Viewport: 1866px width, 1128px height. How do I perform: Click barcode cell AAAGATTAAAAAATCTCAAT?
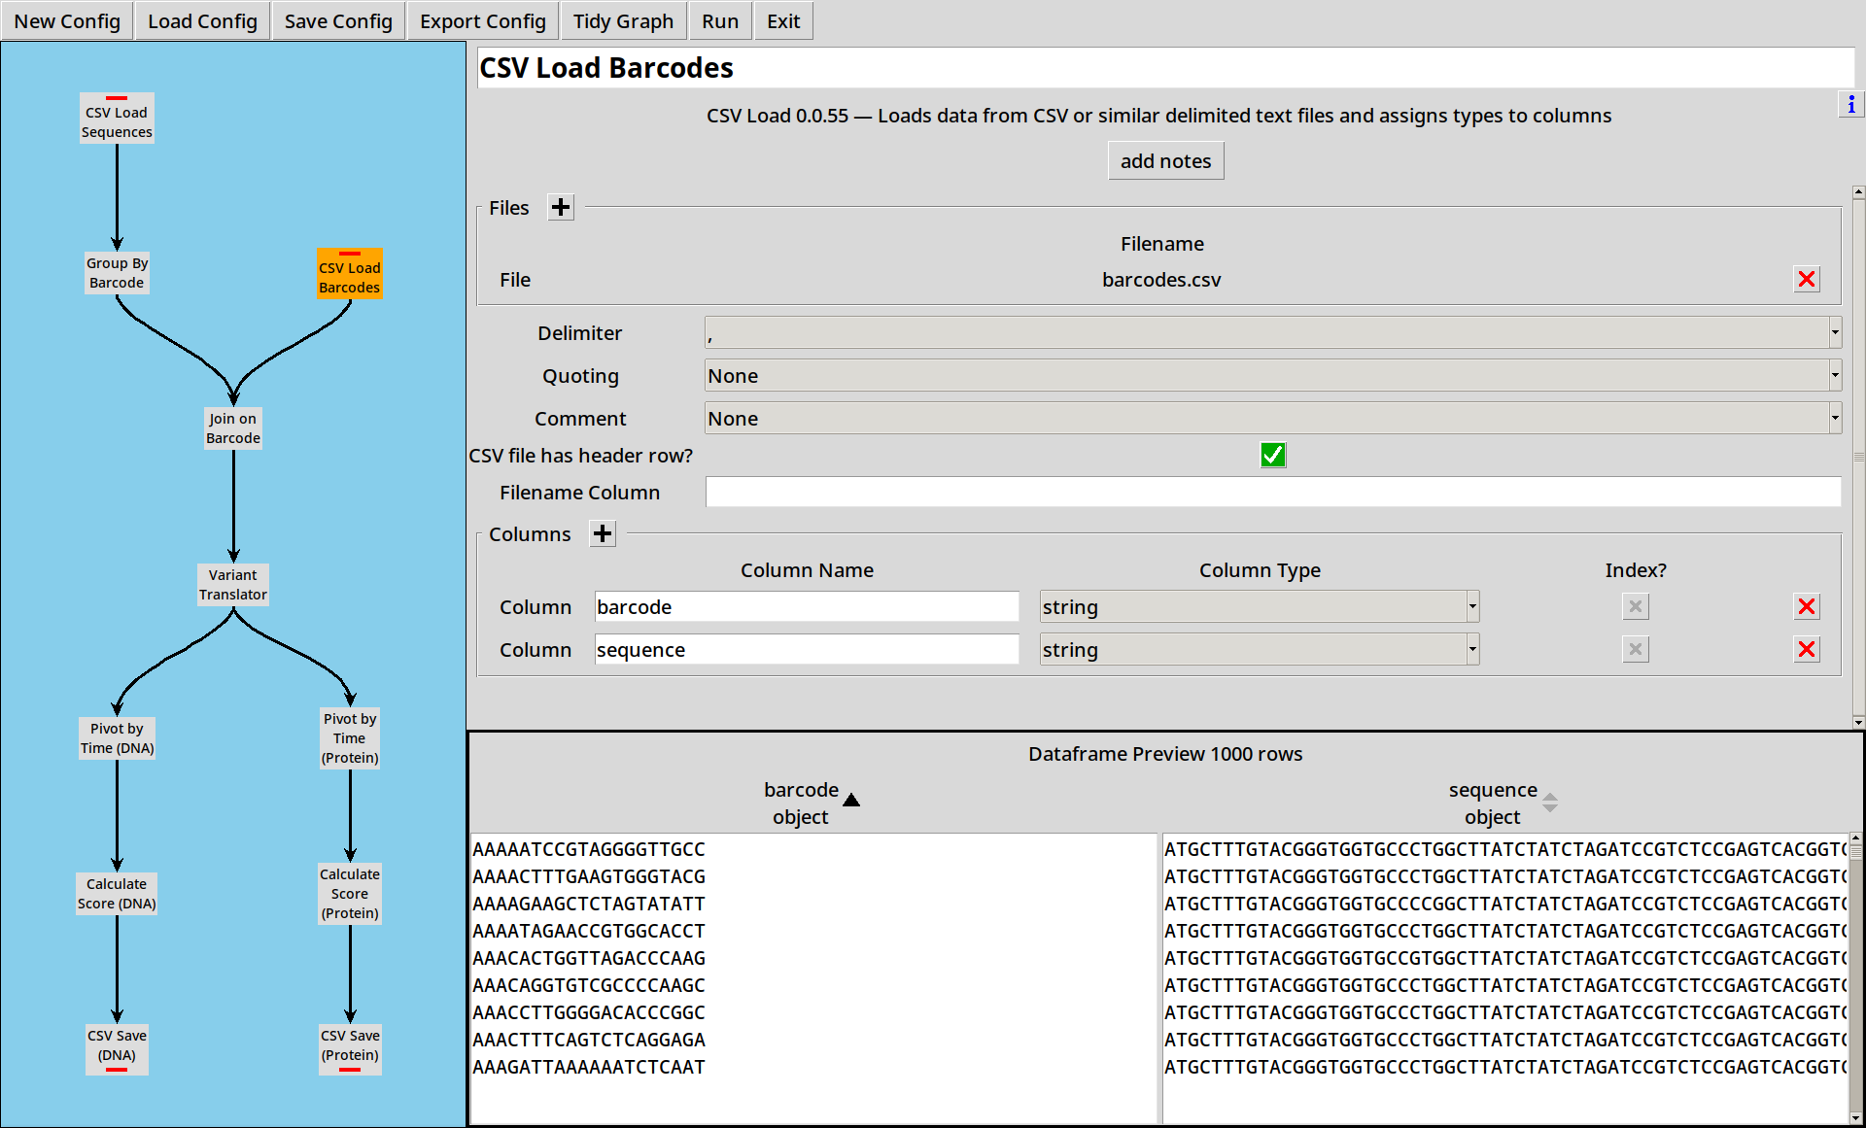(589, 1067)
